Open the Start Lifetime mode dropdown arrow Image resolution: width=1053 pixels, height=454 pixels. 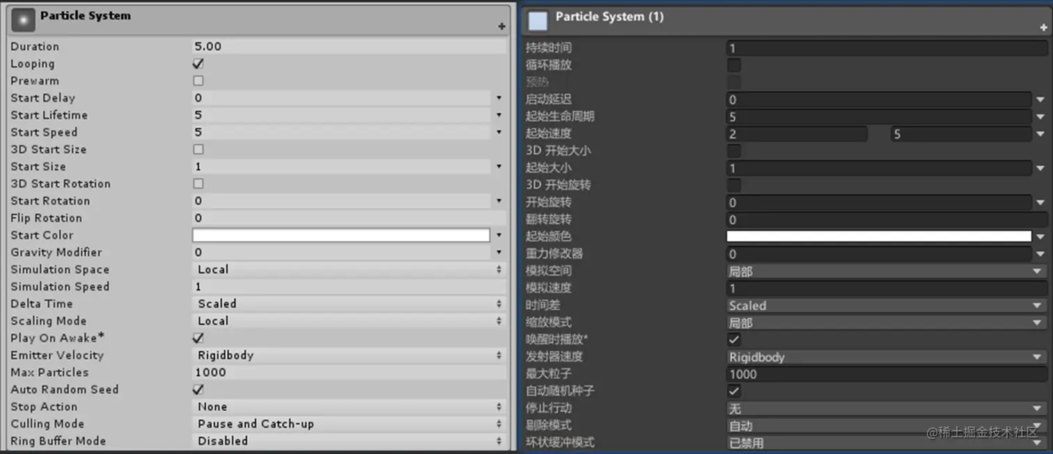click(x=499, y=116)
